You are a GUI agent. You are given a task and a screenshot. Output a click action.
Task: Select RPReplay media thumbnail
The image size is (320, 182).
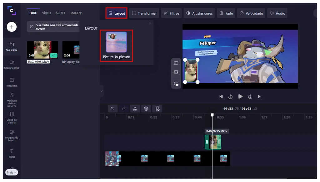71,50
